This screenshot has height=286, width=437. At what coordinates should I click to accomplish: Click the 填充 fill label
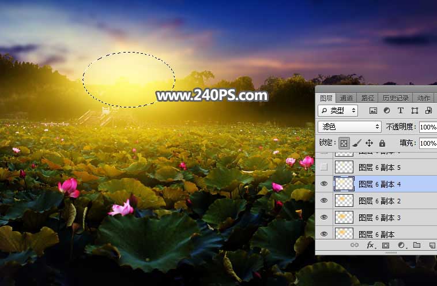click(x=408, y=143)
